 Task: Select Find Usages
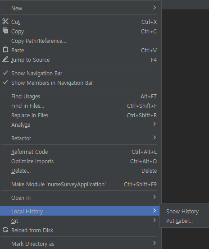tap(80, 97)
